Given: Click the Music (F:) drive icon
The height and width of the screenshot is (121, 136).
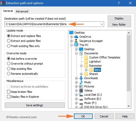Looking at the screenshot, I should (81, 103).
